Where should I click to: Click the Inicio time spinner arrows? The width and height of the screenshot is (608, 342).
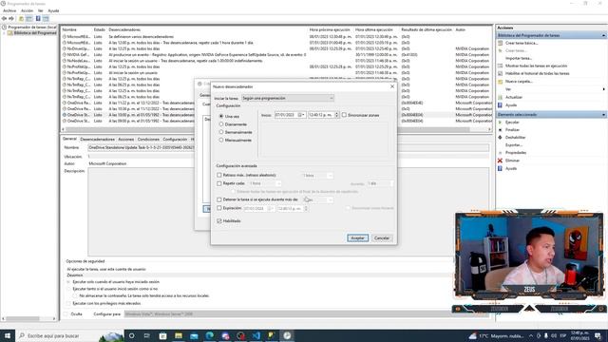coord(336,115)
